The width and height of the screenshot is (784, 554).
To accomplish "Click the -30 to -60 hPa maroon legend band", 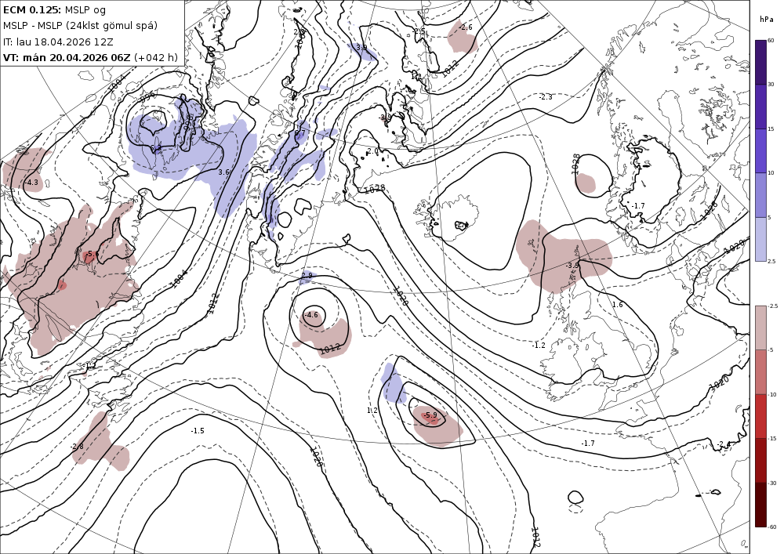I will coord(760,505).
